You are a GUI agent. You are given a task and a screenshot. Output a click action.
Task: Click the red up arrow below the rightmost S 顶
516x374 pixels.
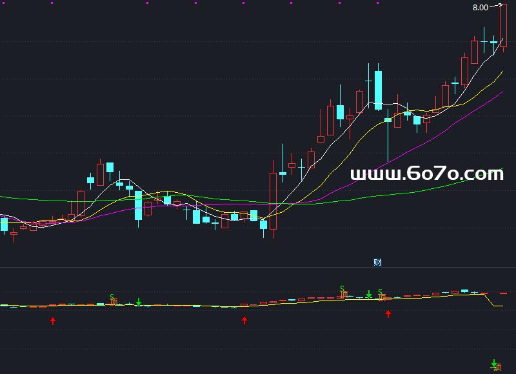388,314
